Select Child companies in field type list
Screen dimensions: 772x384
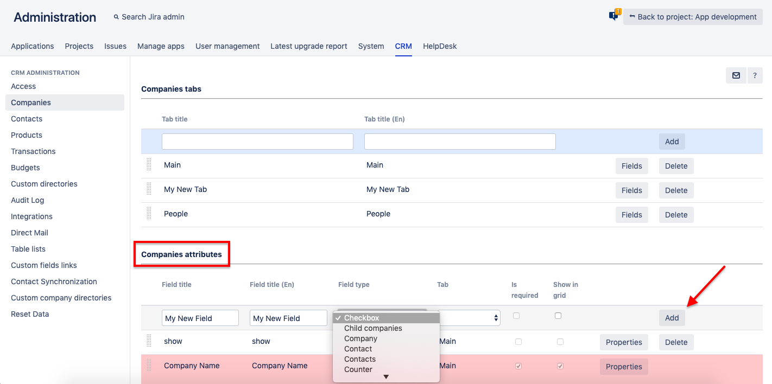pos(373,328)
